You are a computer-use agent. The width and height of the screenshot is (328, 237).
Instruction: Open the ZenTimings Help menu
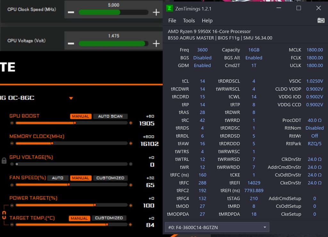207,21
